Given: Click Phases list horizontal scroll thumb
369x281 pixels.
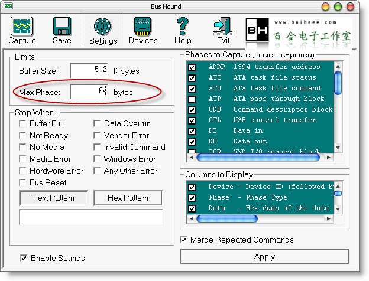Looking at the screenshot, I should 258,157.
